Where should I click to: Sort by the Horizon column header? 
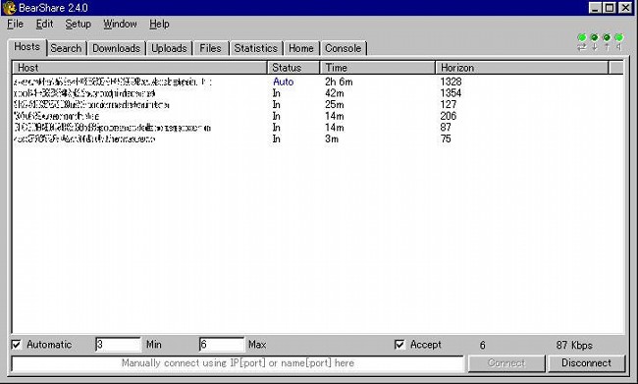(x=522, y=68)
